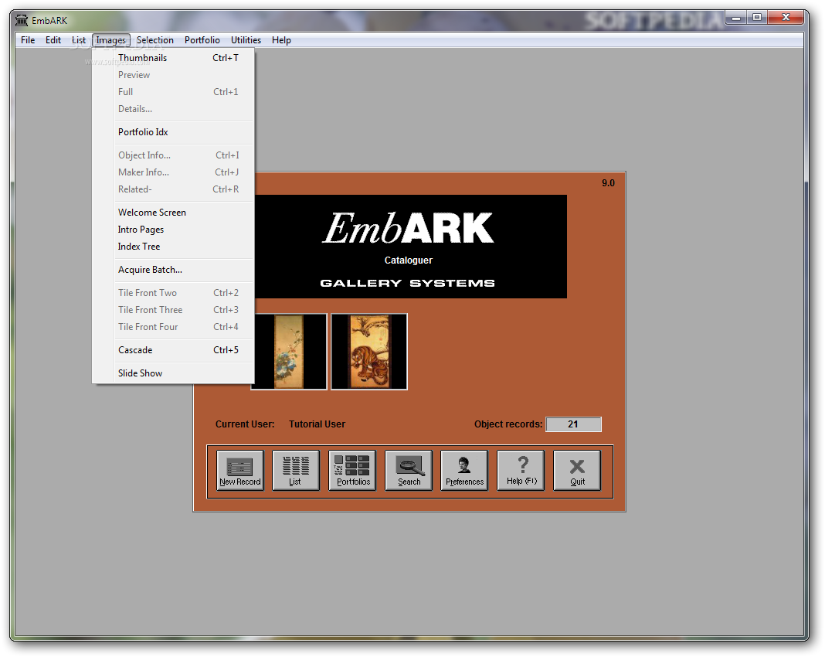Click the Search magnifier button

[x=409, y=470]
